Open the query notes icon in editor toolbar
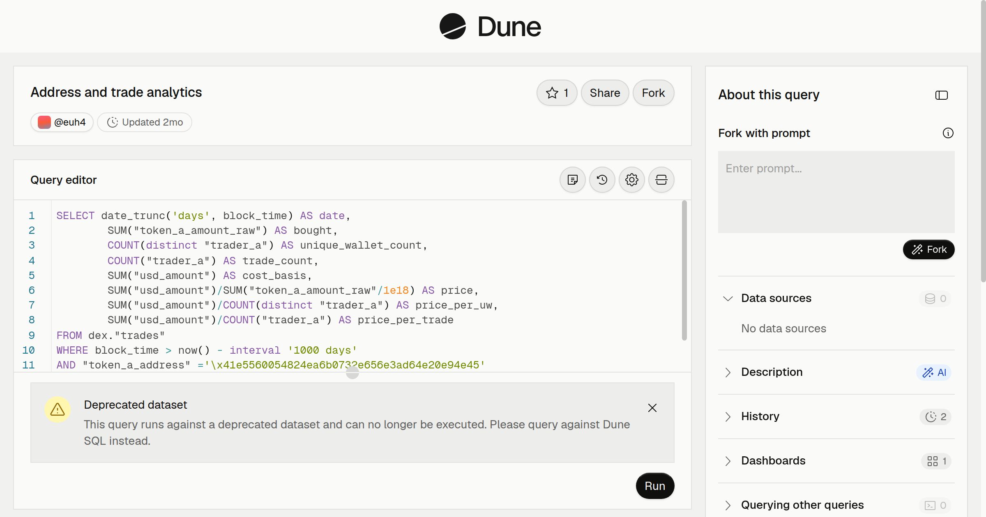Viewport: 986px width, 517px height. tap(573, 180)
